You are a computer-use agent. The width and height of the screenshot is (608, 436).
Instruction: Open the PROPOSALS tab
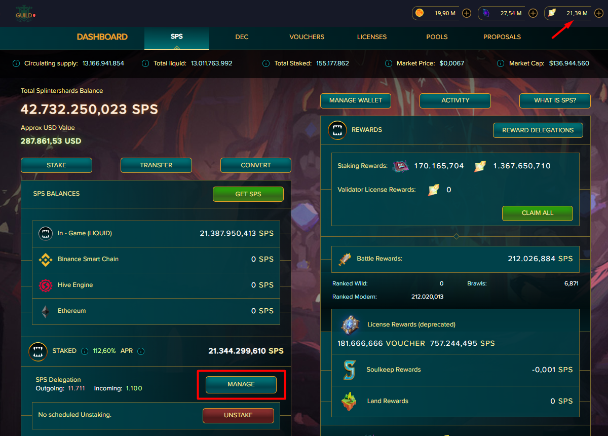[x=502, y=37]
